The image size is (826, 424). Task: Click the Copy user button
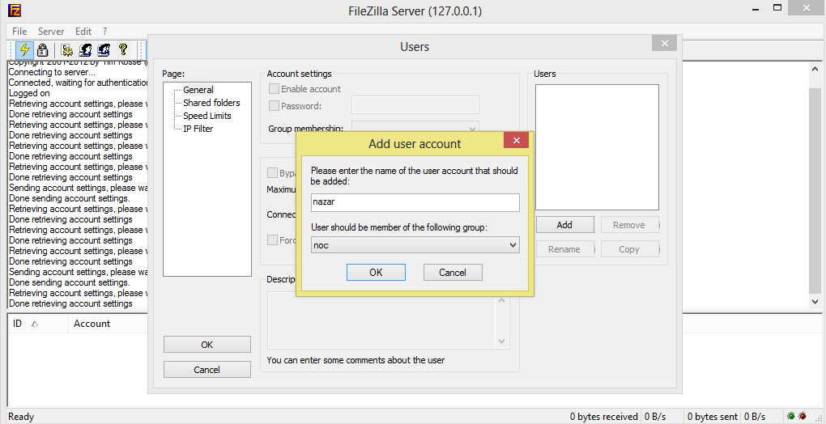coord(629,249)
